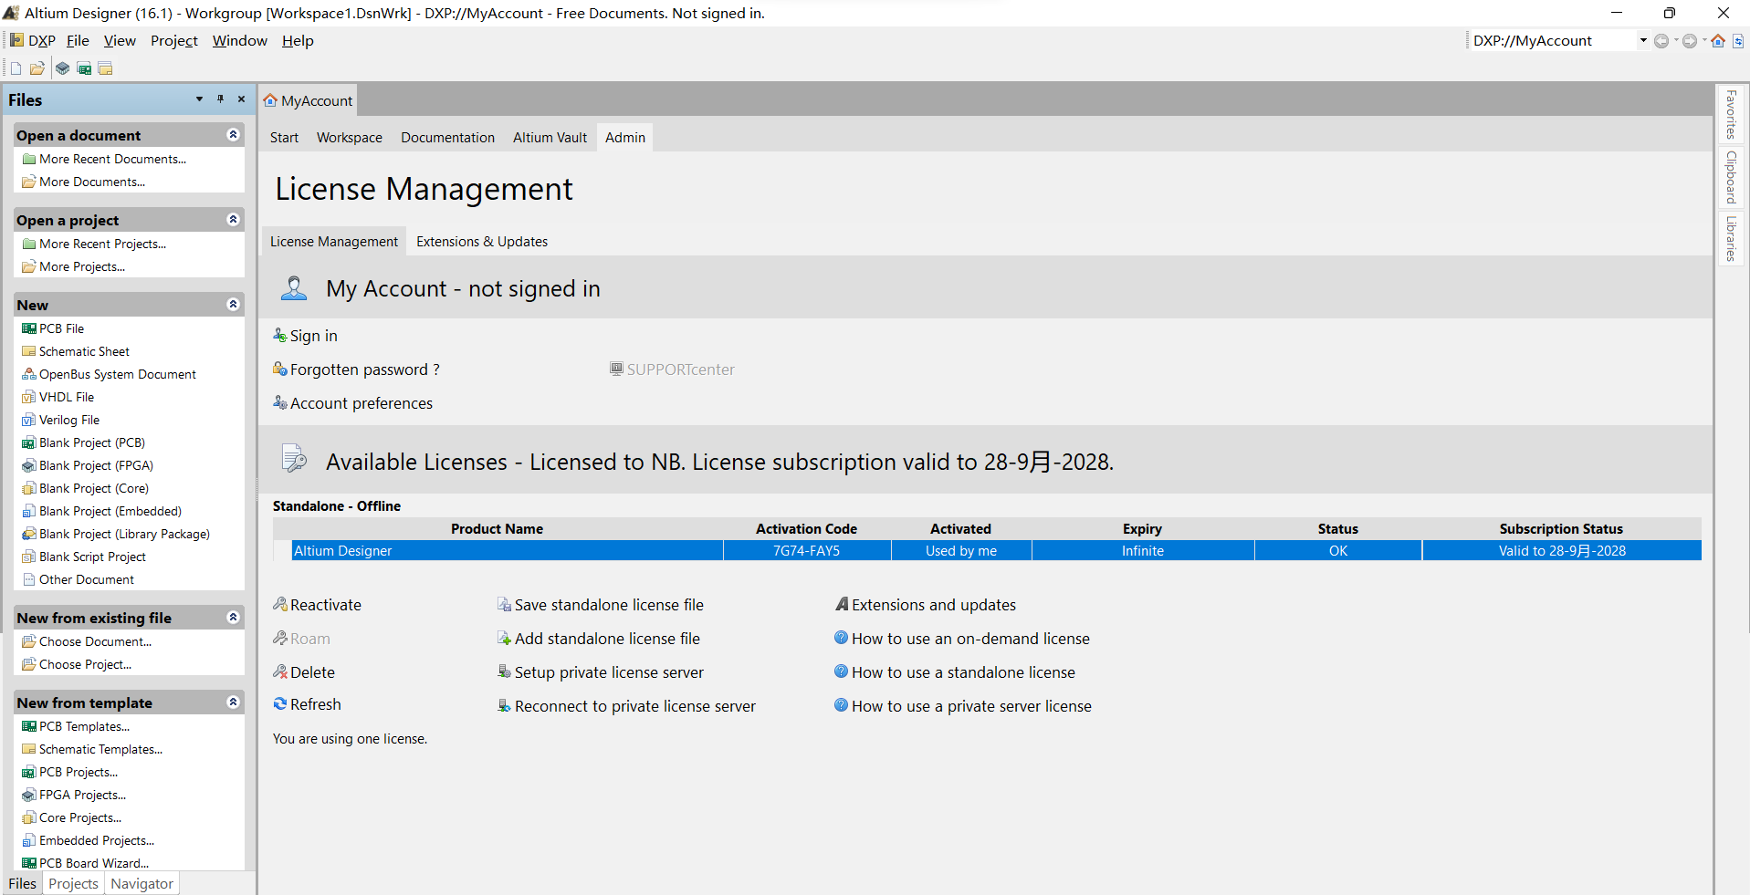
Task: Click the workspace windows toolbar icon
Action: pyautogui.click(x=106, y=68)
